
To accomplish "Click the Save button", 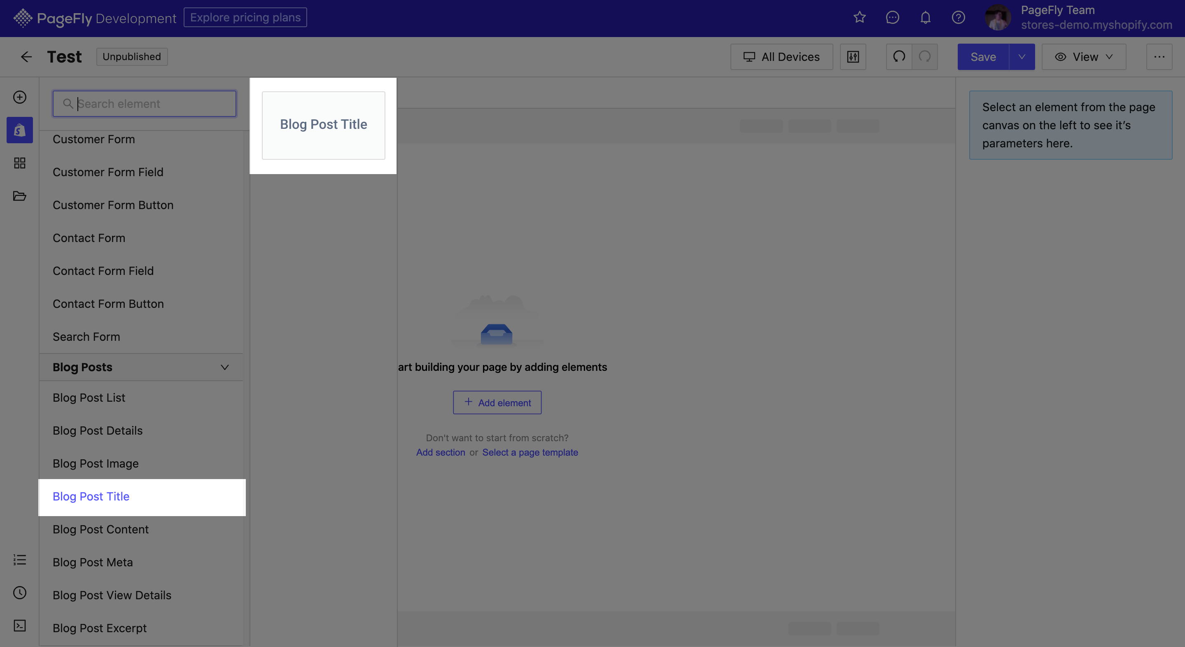I will click(x=983, y=56).
